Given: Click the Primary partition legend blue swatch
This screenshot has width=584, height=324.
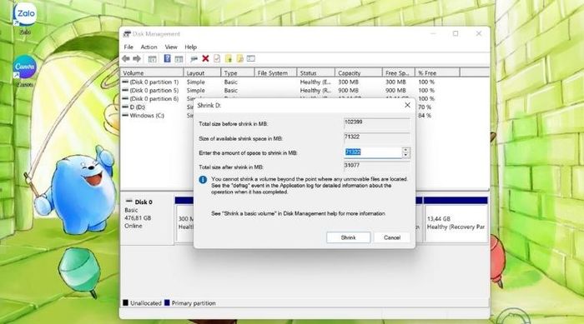Looking at the screenshot, I should (x=167, y=303).
